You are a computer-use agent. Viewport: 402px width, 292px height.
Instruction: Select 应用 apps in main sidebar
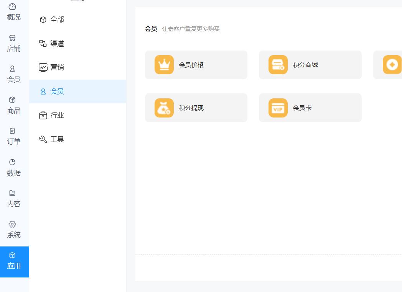pos(14,261)
